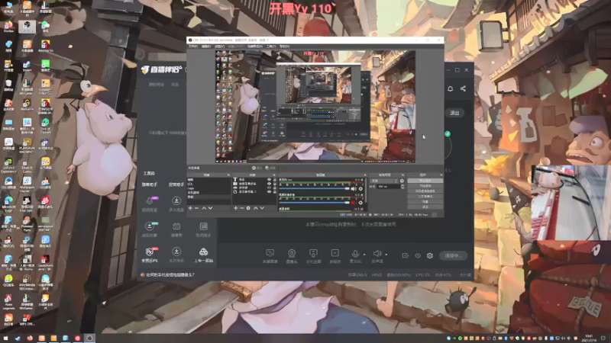Screen dimensions: 611x343
Task: Toggle lock on text source
Action: click(x=274, y=180)
